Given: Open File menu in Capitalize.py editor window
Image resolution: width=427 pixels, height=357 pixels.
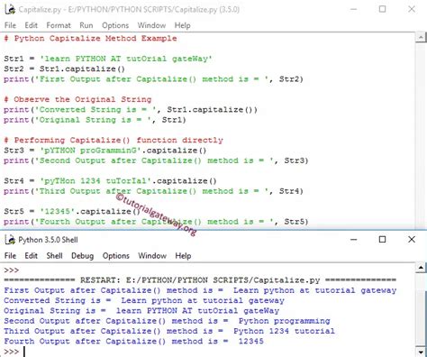Looking at the screenshot, I should coord(10,25).
